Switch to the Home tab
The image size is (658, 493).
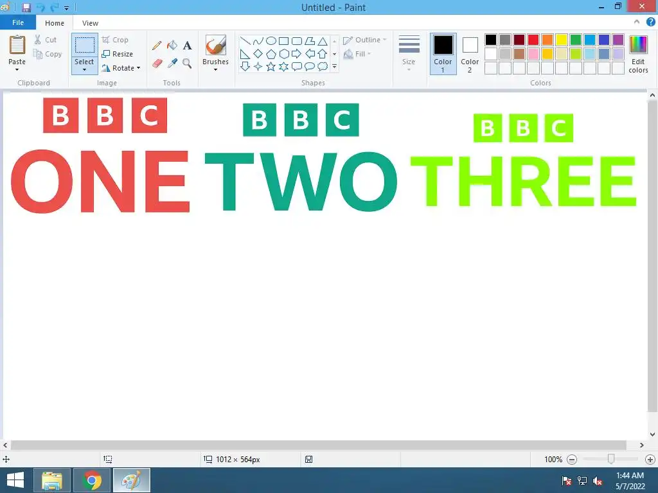(x=55, y=23)
